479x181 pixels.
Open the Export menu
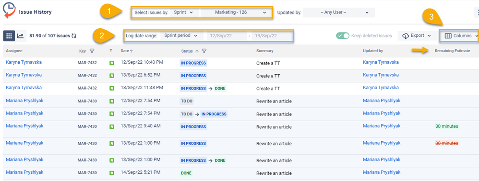pyautogui.click(x=417, y=35)
